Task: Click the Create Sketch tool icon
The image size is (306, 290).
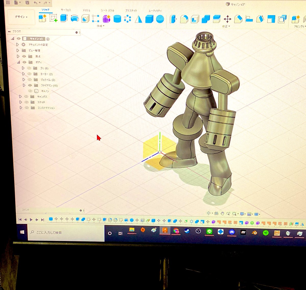Action: (53, 18)
